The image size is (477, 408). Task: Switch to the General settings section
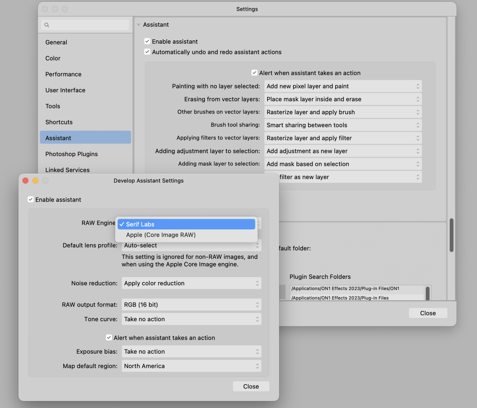pyautogui.click(x=56, y=42)
